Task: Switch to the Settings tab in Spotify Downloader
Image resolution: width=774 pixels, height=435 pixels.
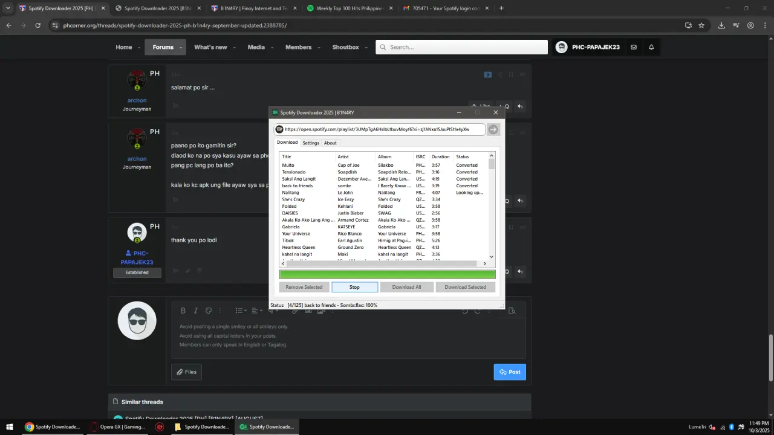Action: tap(311, 143)
